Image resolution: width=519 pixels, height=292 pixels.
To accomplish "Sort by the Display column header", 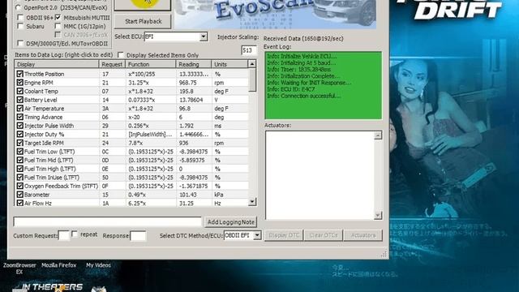I will coord(57,64).
